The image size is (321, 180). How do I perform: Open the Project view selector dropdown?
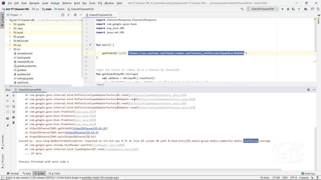coord(15,15)
